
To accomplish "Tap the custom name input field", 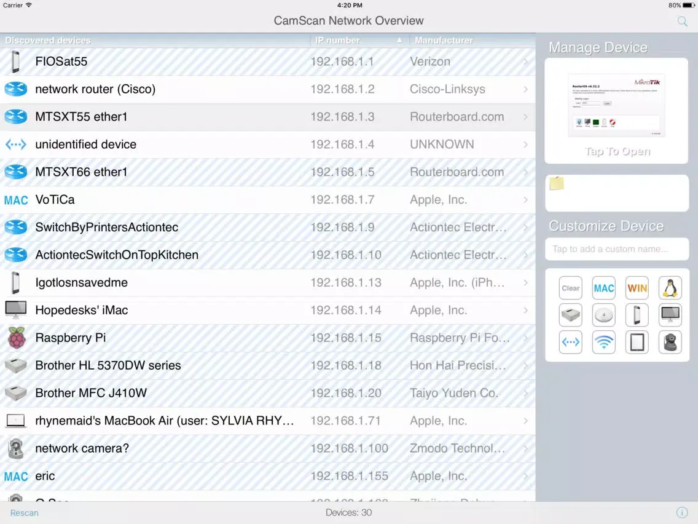I will 616,249.
